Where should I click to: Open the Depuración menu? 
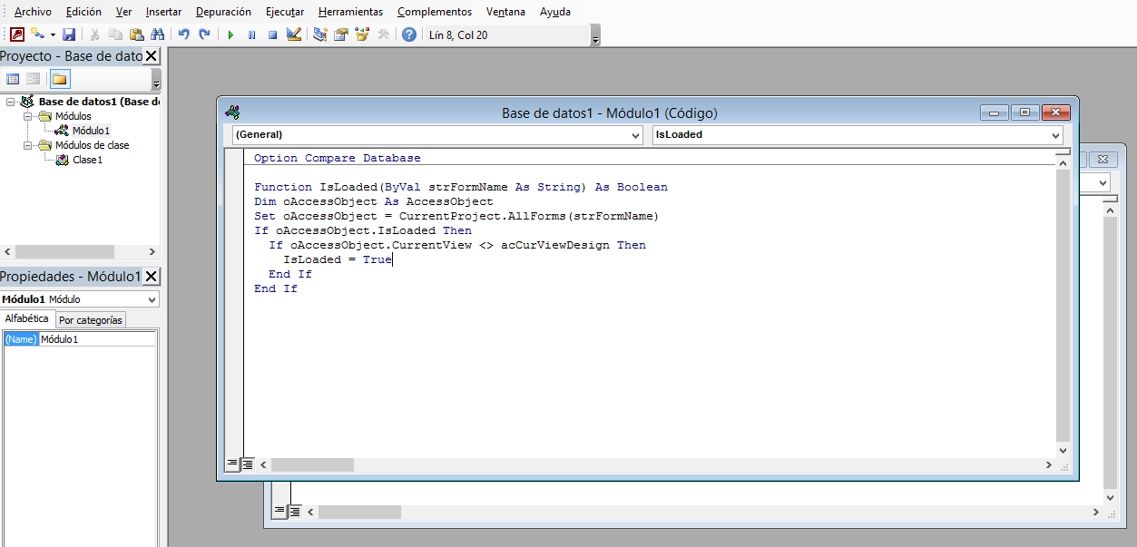(x=222, y=12)
